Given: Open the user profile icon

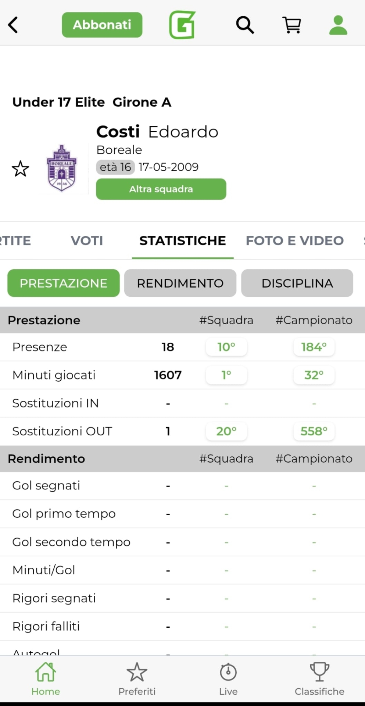Looking at the screenshot, I should coord(338,25).
